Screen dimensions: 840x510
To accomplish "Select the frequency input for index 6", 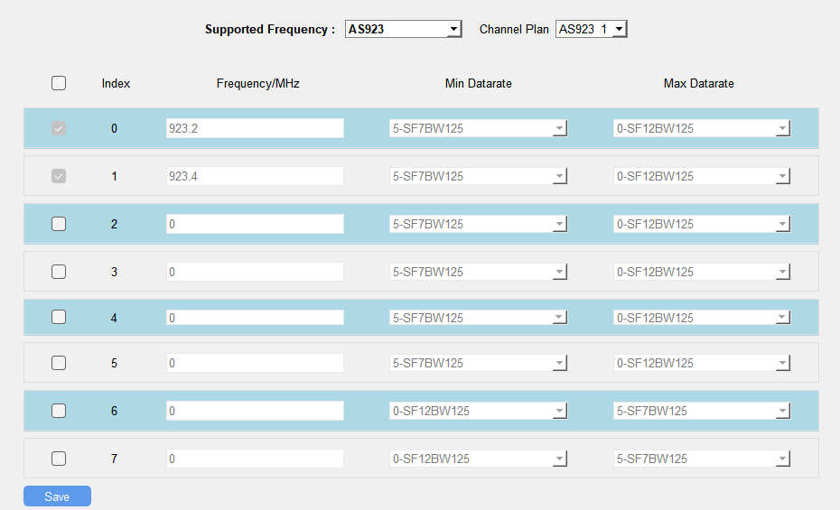I will (255, 411).
